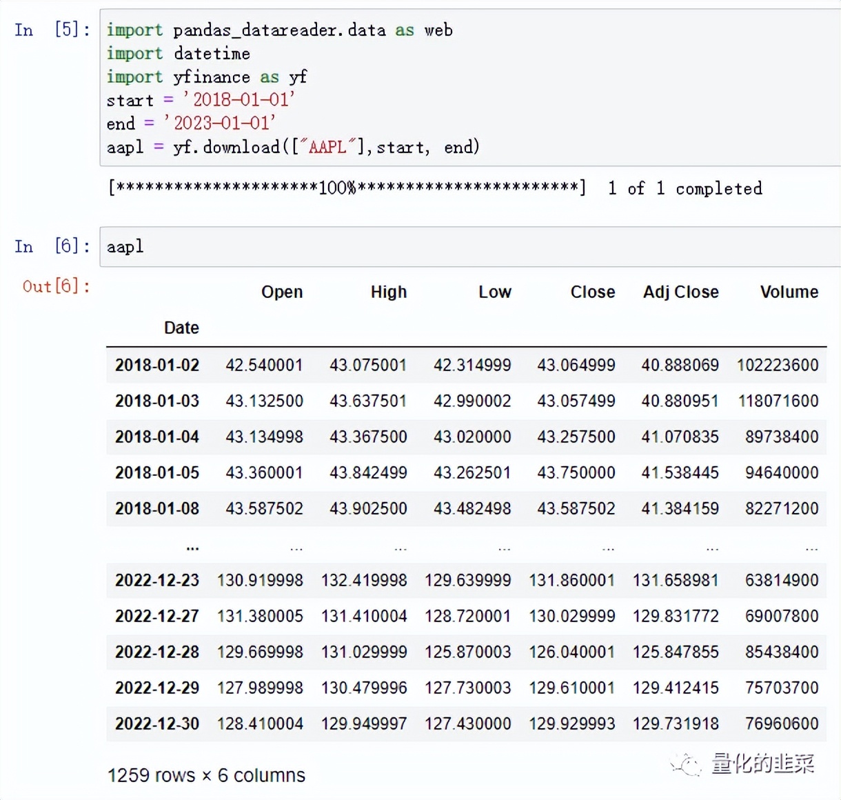
Task: Click the Open column header
Action: pyautogui.click(x=282, y=292)
